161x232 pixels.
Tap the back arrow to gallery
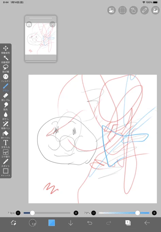[147, 223]
